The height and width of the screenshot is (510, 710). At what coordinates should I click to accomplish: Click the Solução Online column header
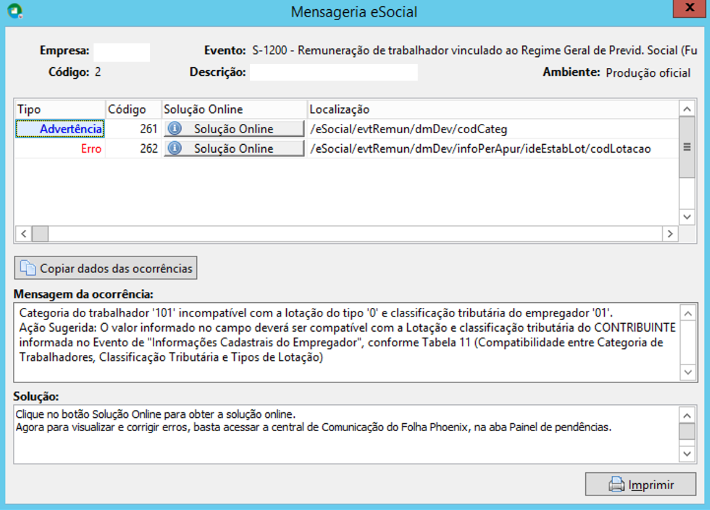pos(234,109)
